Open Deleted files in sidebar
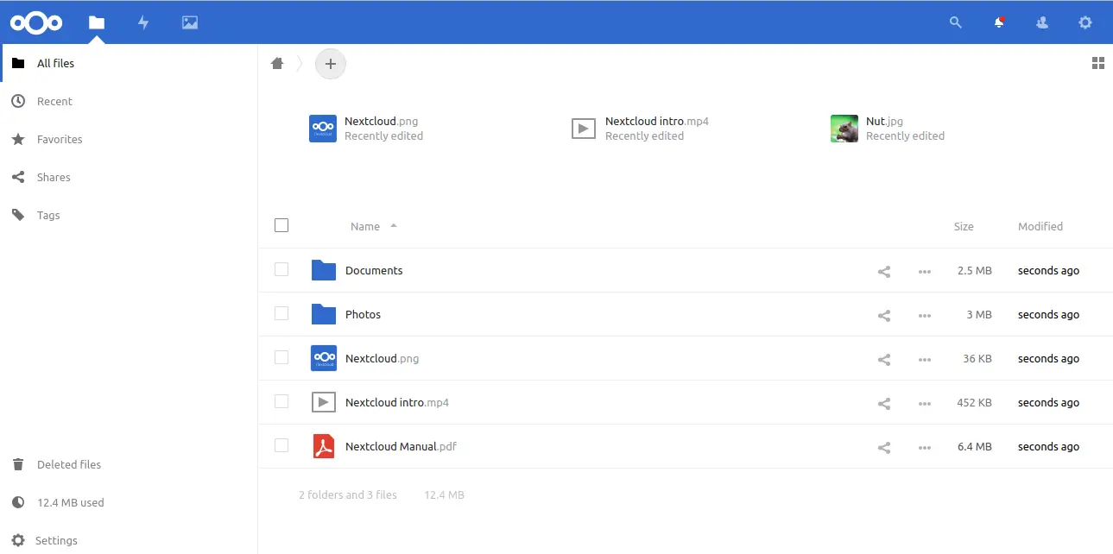Viewport: 1113px width, 554px height. click(x=68, y=464)
